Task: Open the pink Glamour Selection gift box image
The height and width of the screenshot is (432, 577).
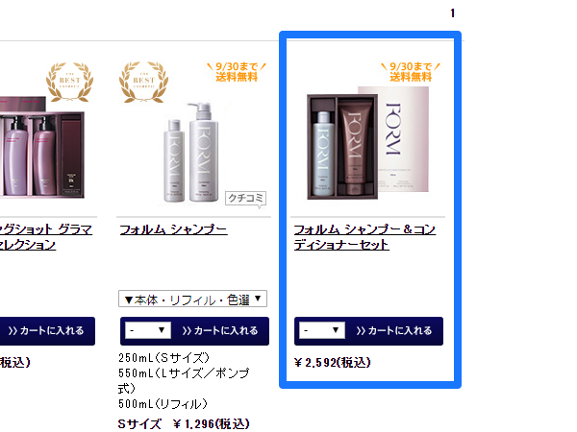Action: [41, 148]
